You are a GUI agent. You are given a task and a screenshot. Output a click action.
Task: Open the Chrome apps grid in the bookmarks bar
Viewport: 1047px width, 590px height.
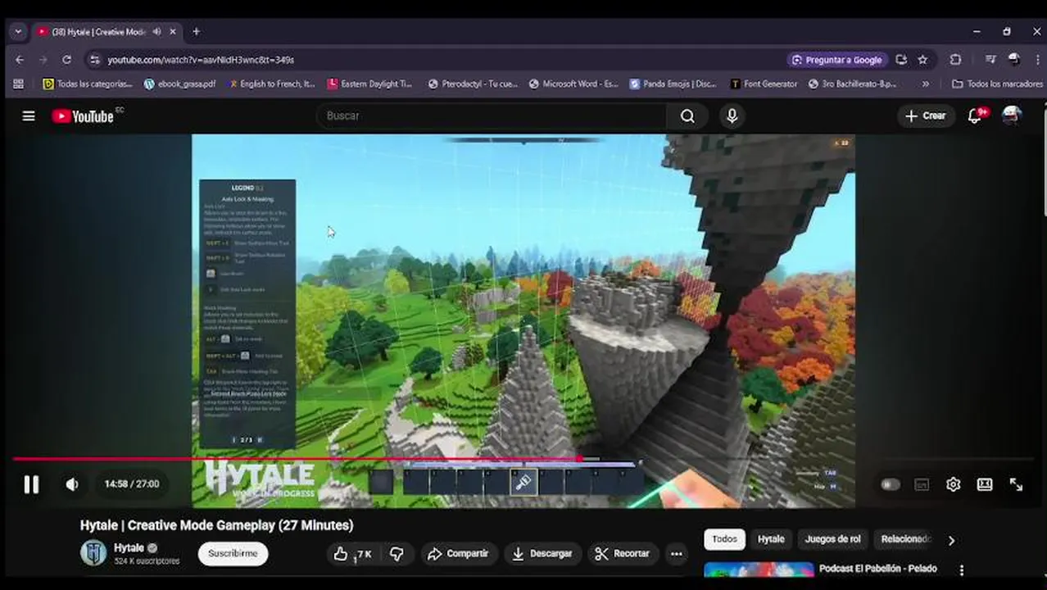coord(18,84)
